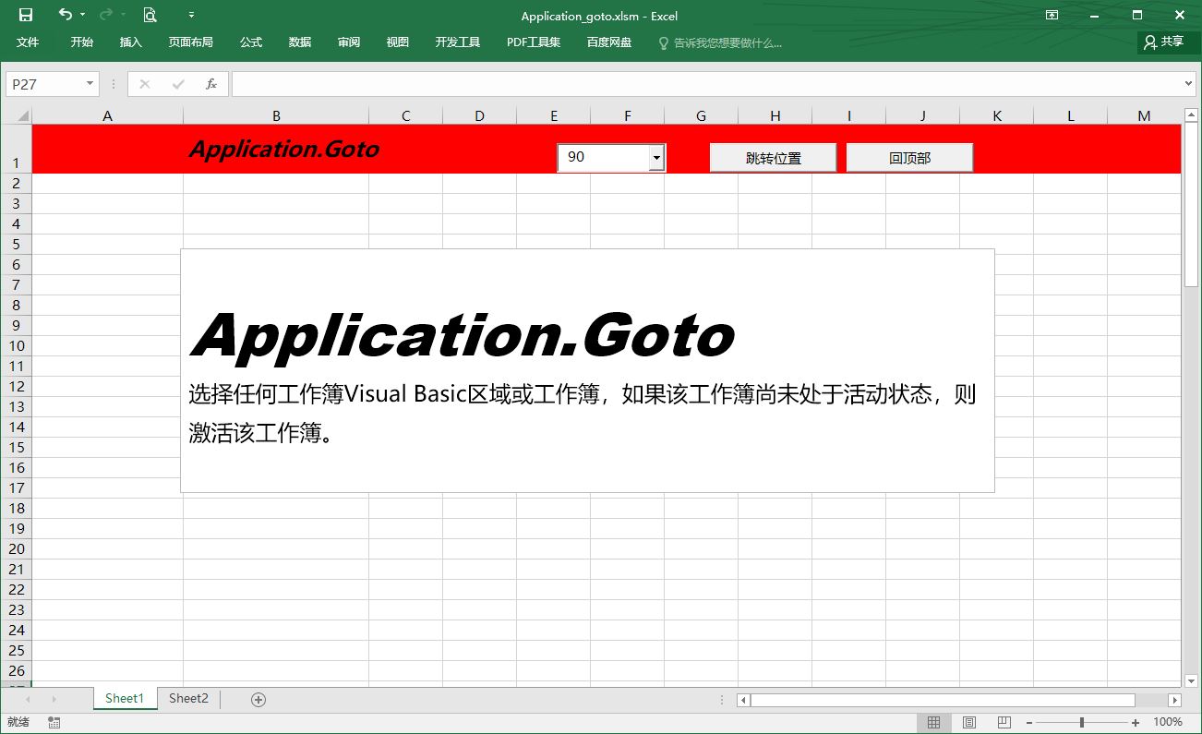Add a new sheet with the plus icon
This screenshot has width=1202, height=734.
click(258, 700)
